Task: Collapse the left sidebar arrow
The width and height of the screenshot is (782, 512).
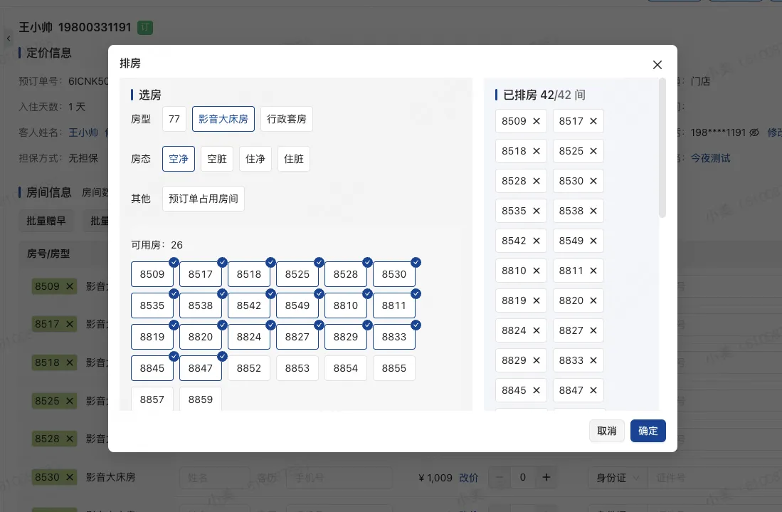Action: pos(9,38)
